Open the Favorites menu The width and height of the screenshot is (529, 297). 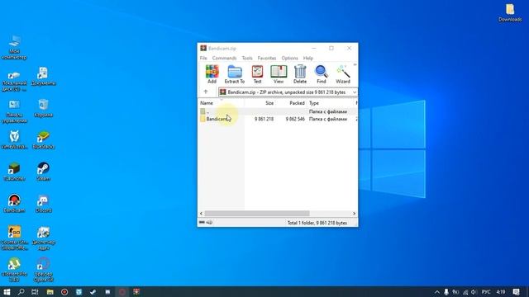coord(266,58)
